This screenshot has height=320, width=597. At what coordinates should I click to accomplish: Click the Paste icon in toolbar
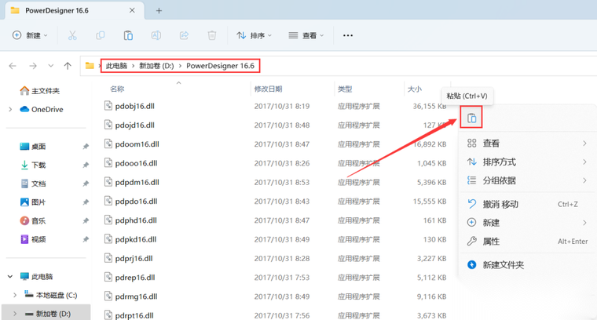point(128,35)
